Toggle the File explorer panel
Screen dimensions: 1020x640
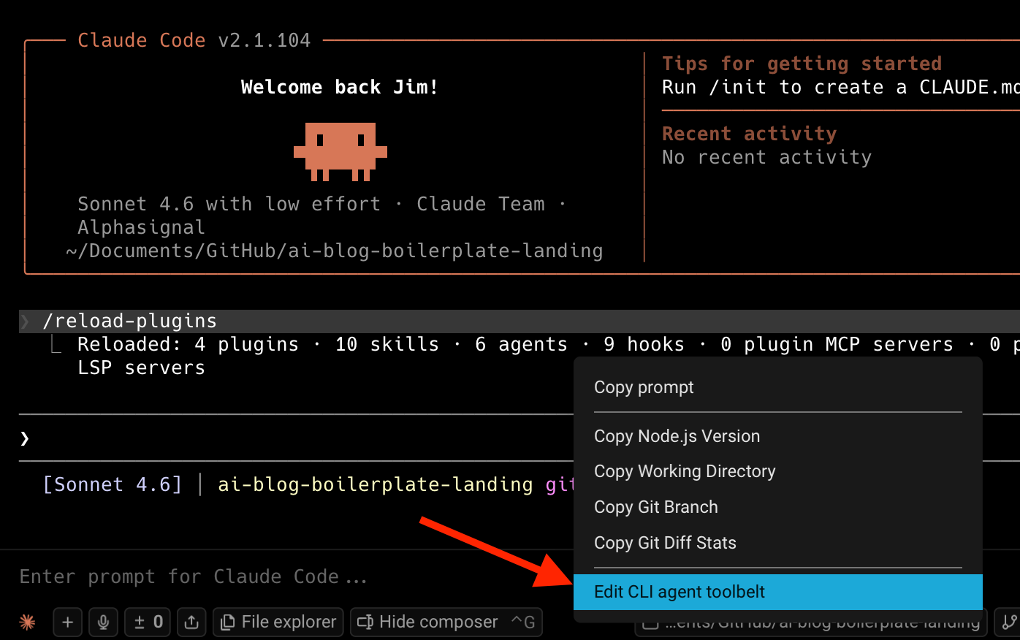(x=278, y=622)
